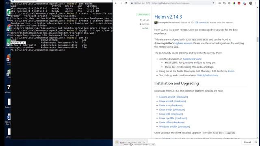The width and height of the screenshot is (260, 146).
Task: Click the admin file desktop icon
Action: tap(9, 131)
